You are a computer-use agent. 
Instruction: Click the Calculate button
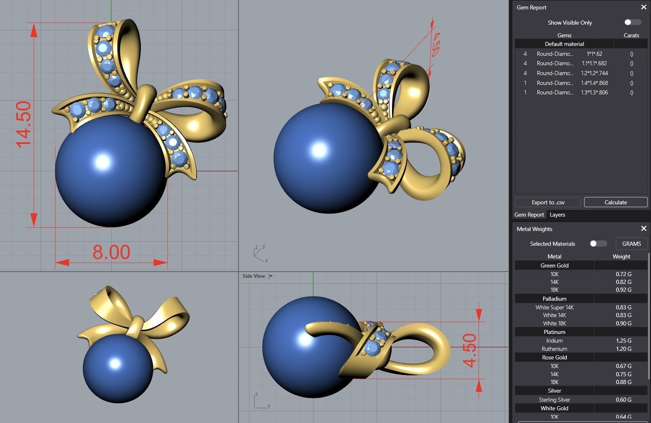(616, 202)
